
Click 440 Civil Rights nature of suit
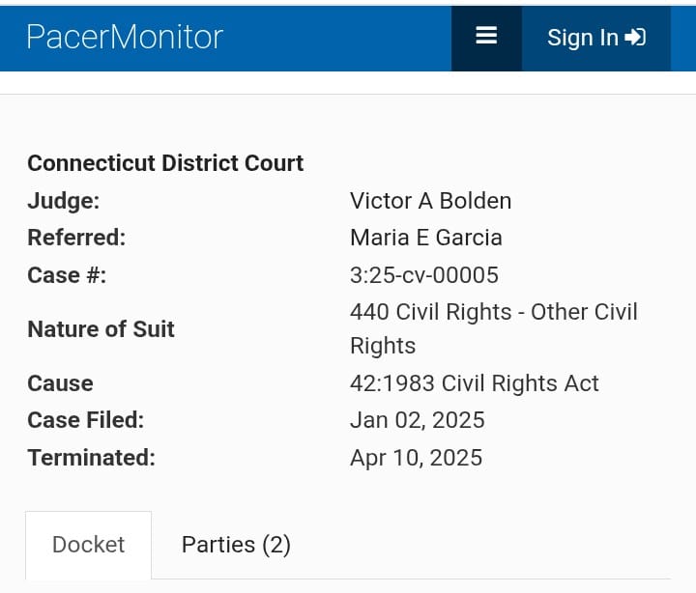[x=494, y=328]
